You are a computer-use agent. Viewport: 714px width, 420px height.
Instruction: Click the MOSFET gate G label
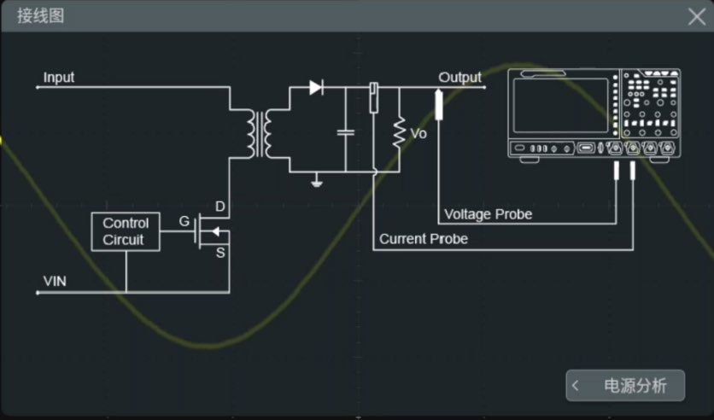coord(184,221)
